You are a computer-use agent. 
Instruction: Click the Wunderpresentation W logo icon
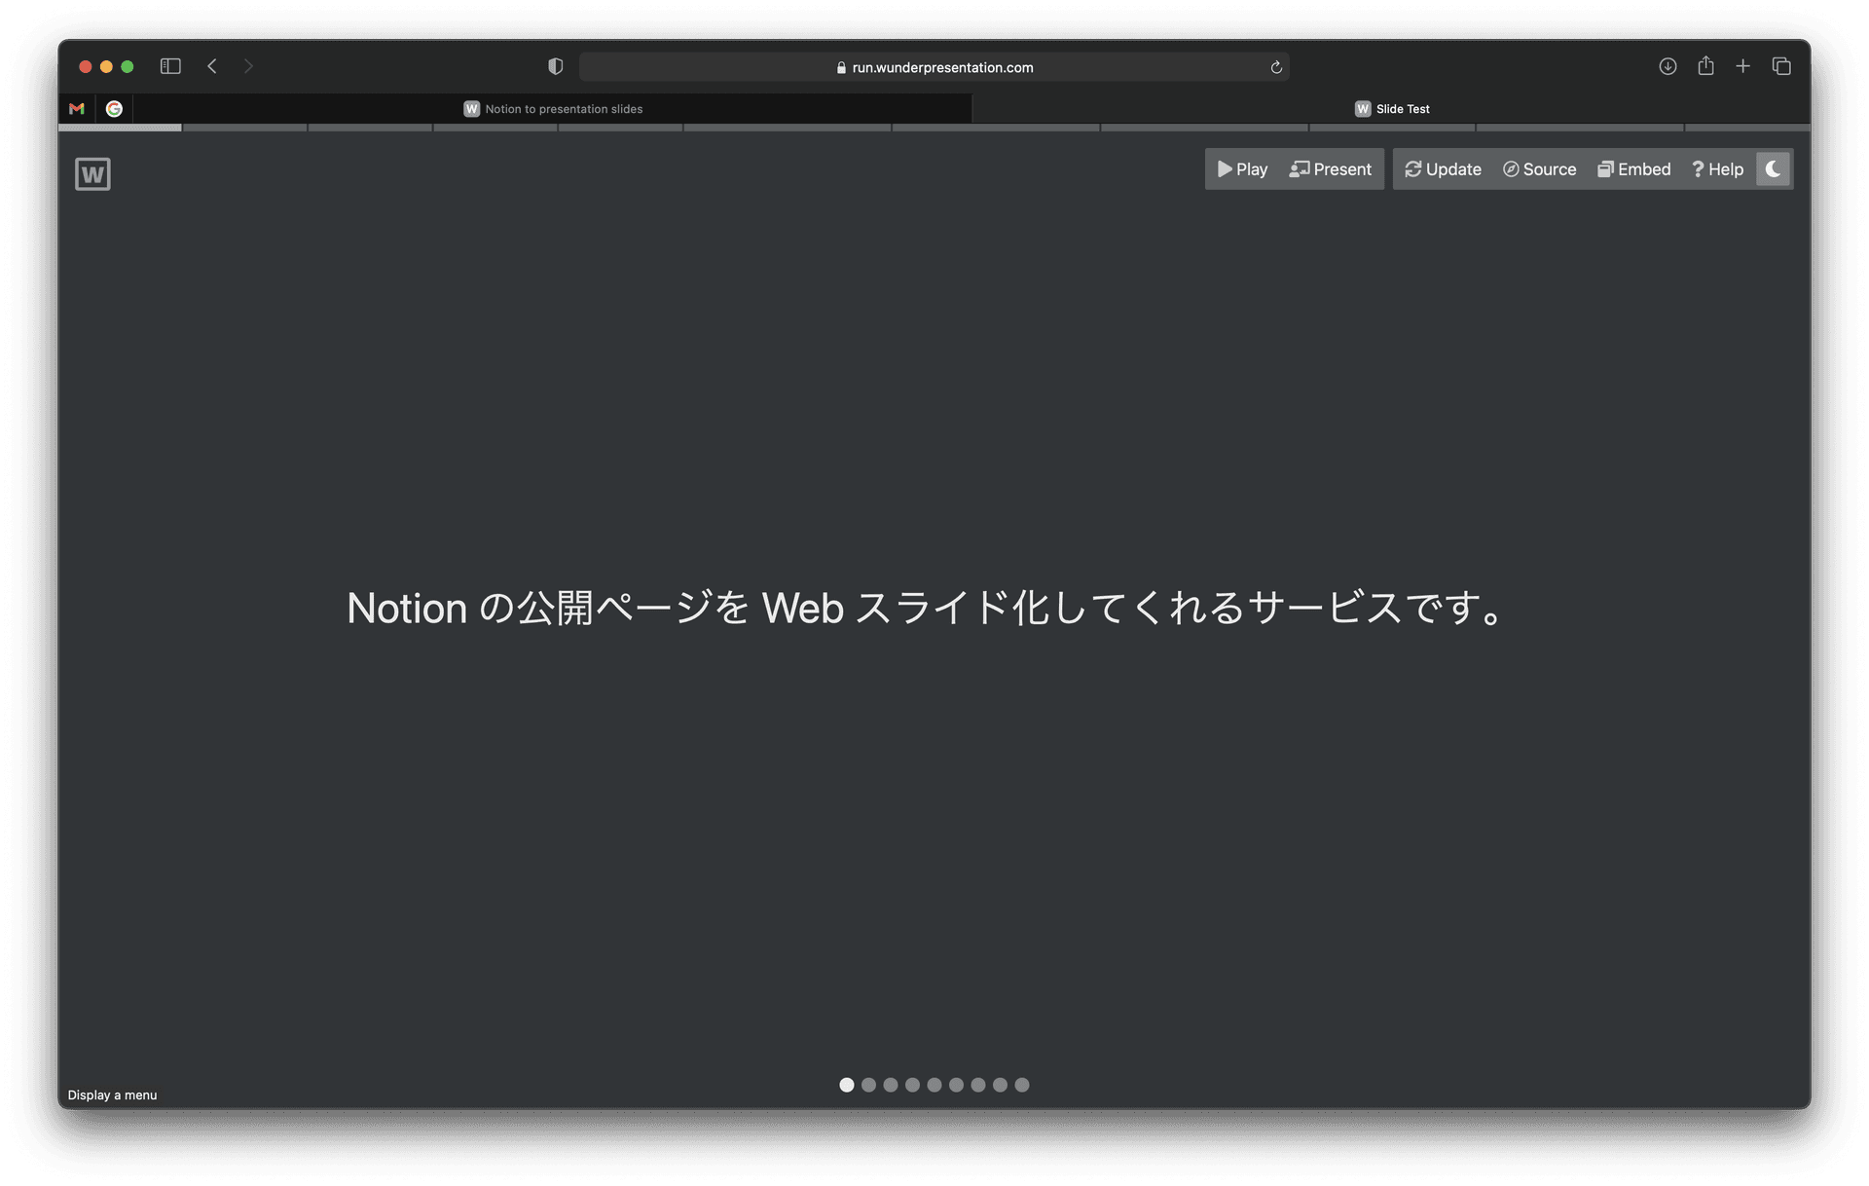click(92, 174)
